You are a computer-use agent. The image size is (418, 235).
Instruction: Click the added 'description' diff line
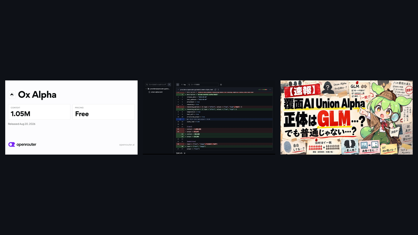click(x=224, y=95)
